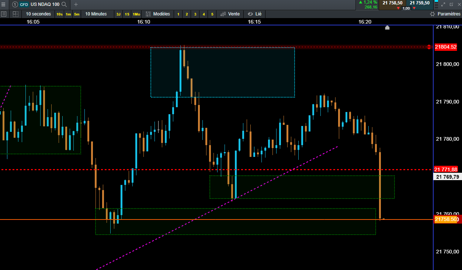Open Paramètres chart settings
Image resolution: width=462 pixels, height=270 pixels.
click(x=445, y=14)
